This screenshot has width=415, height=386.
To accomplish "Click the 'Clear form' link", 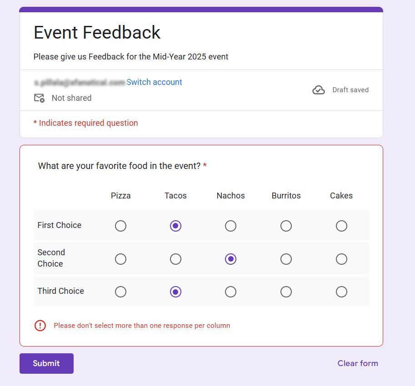I will click(x=358, y=363).
